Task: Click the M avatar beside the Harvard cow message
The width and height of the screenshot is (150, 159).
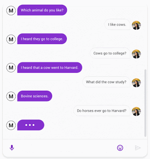Action: click(x=11, y=67)
